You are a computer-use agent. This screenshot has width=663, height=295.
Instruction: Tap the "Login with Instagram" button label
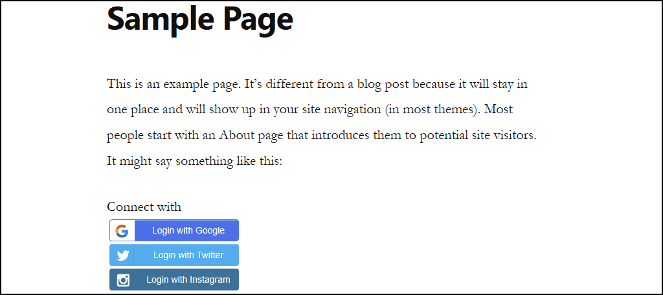point(188,279)
